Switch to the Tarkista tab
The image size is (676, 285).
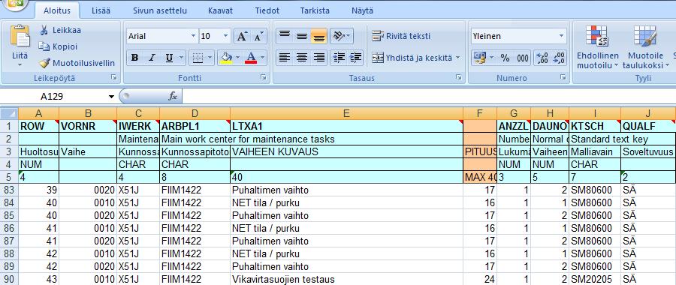point(315,10)
